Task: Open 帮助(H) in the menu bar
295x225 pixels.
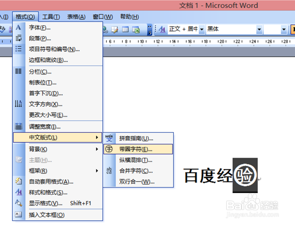Action: point(129,17)
